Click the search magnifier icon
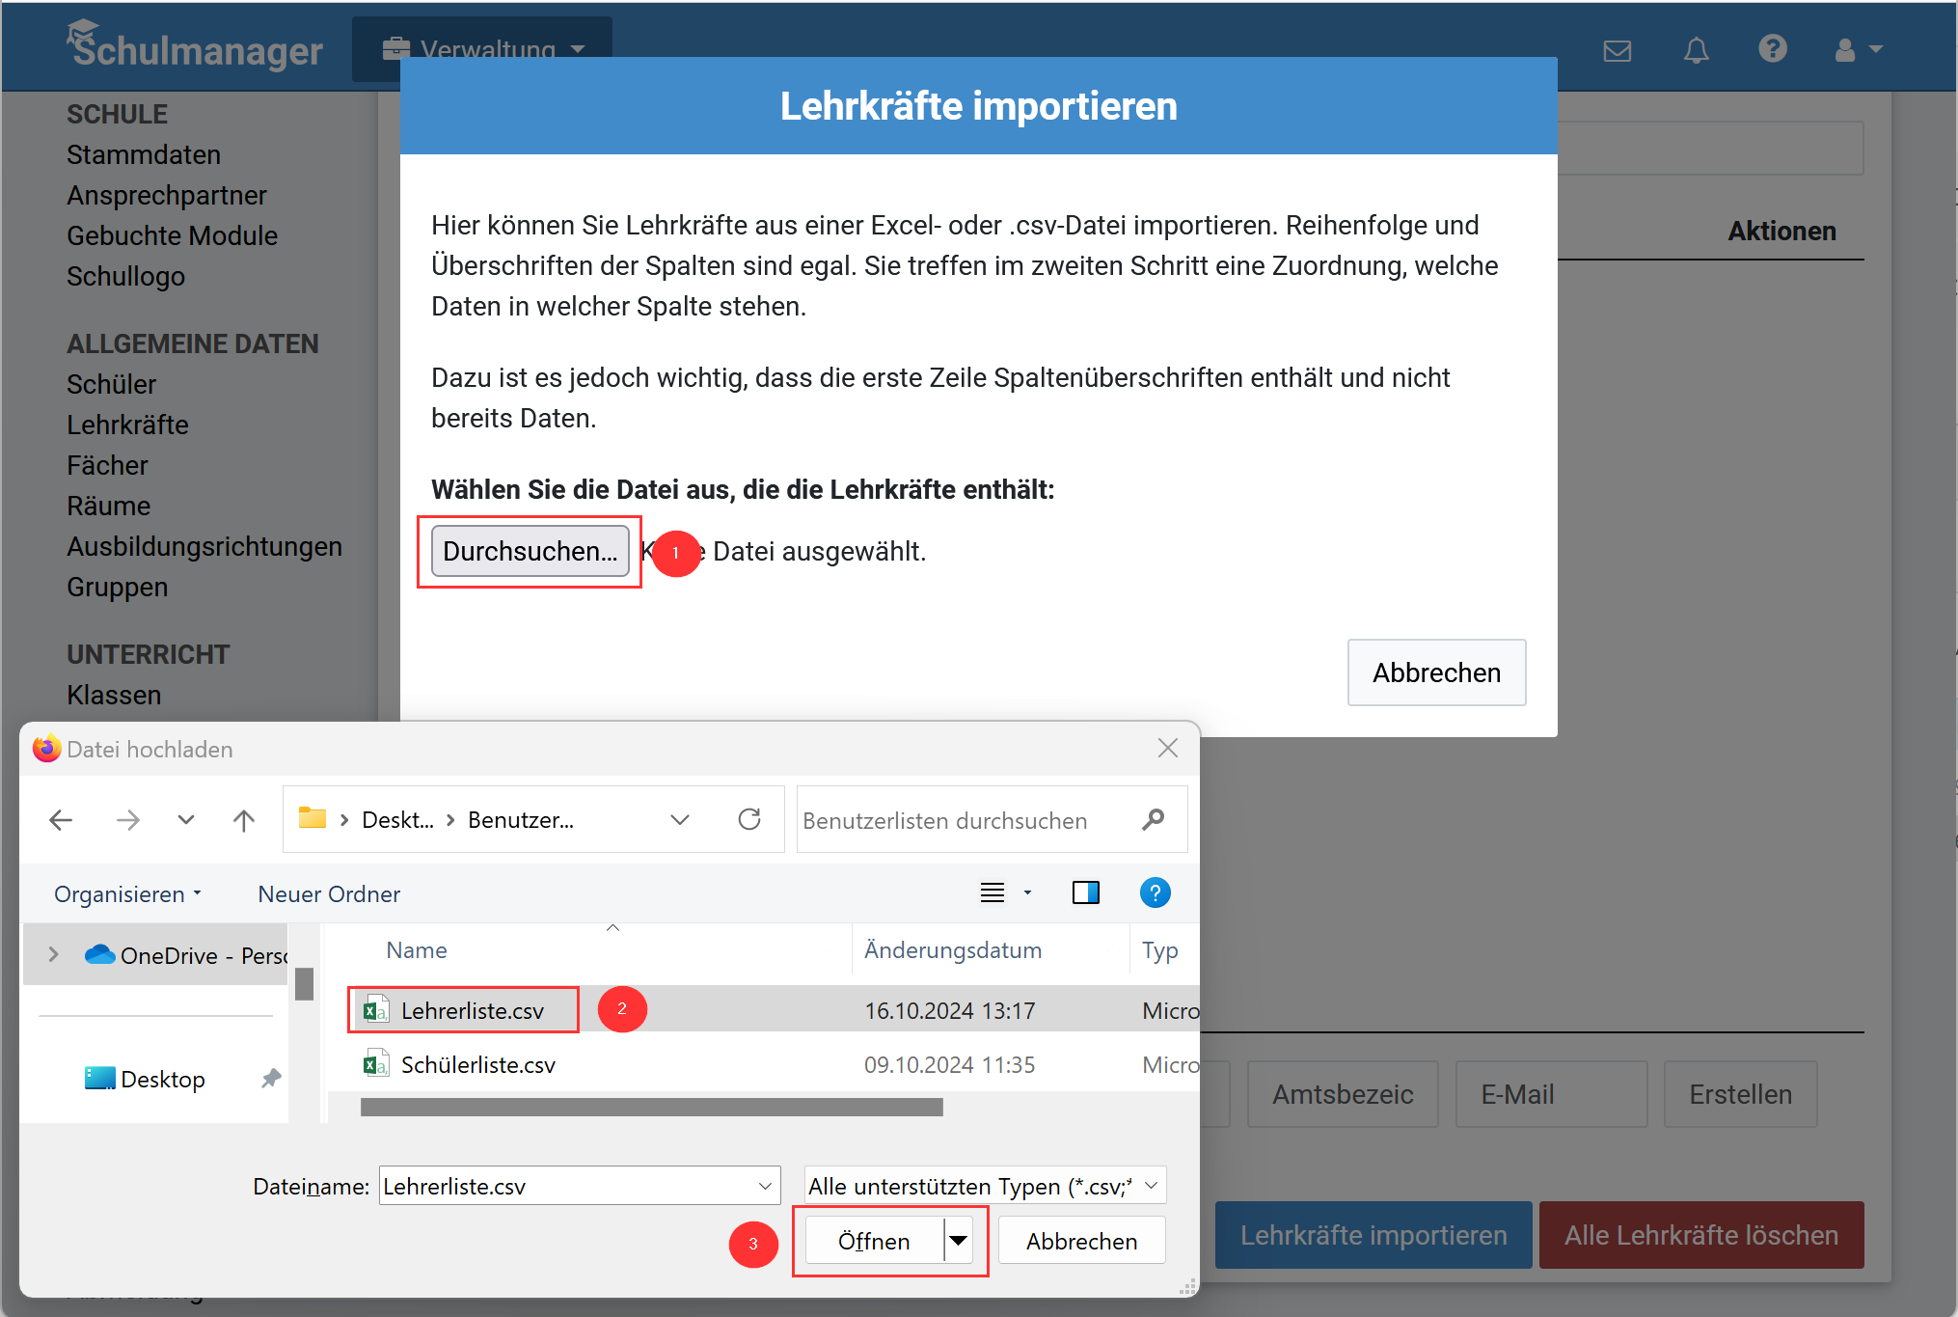1958x1317 pixels. [x=1153, y=819]
